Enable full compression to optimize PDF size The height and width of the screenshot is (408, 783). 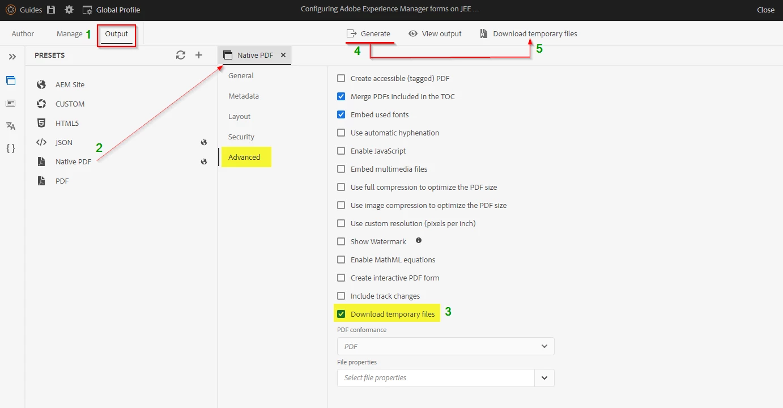tap(341, 187)
